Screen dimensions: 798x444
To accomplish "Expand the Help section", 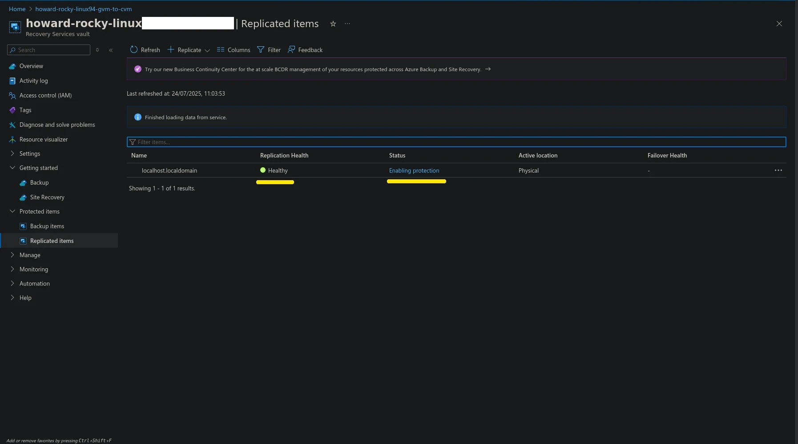I will [25, 298].
